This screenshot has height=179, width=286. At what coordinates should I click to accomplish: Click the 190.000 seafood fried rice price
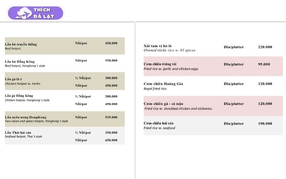(x=265, y=124)
